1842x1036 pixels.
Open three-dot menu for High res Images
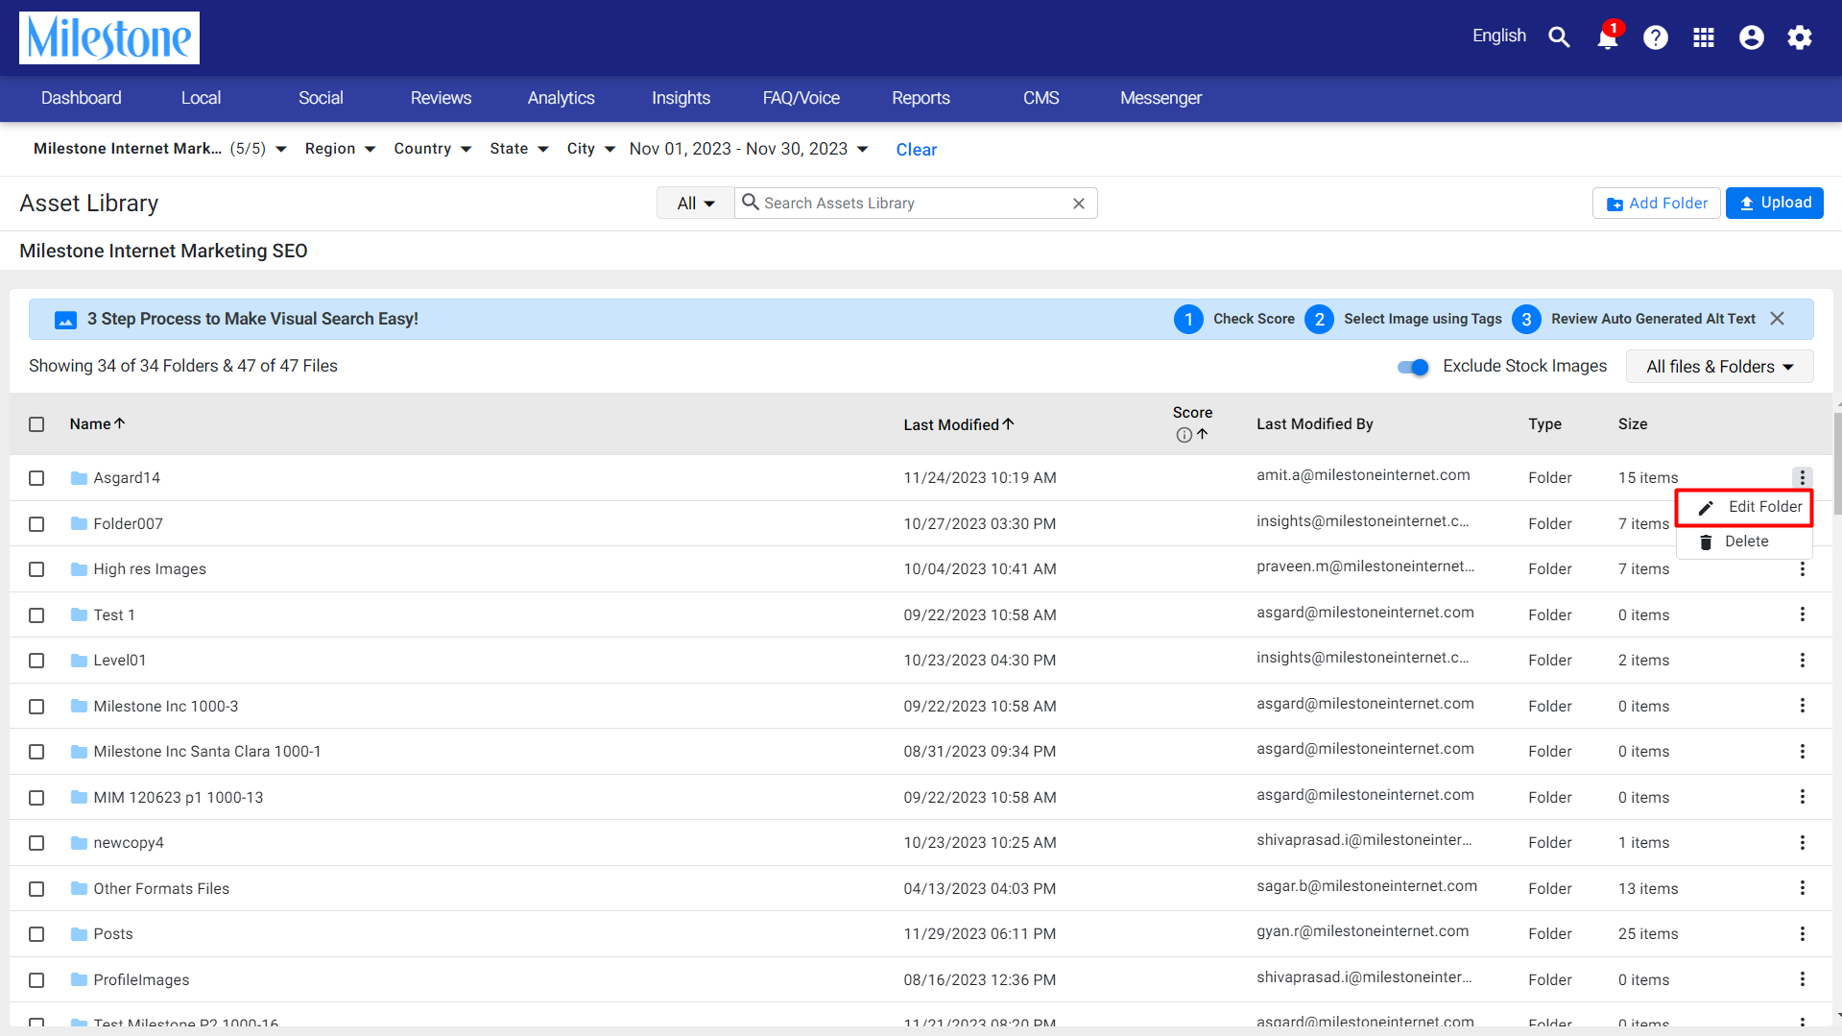pos(1803,569)
